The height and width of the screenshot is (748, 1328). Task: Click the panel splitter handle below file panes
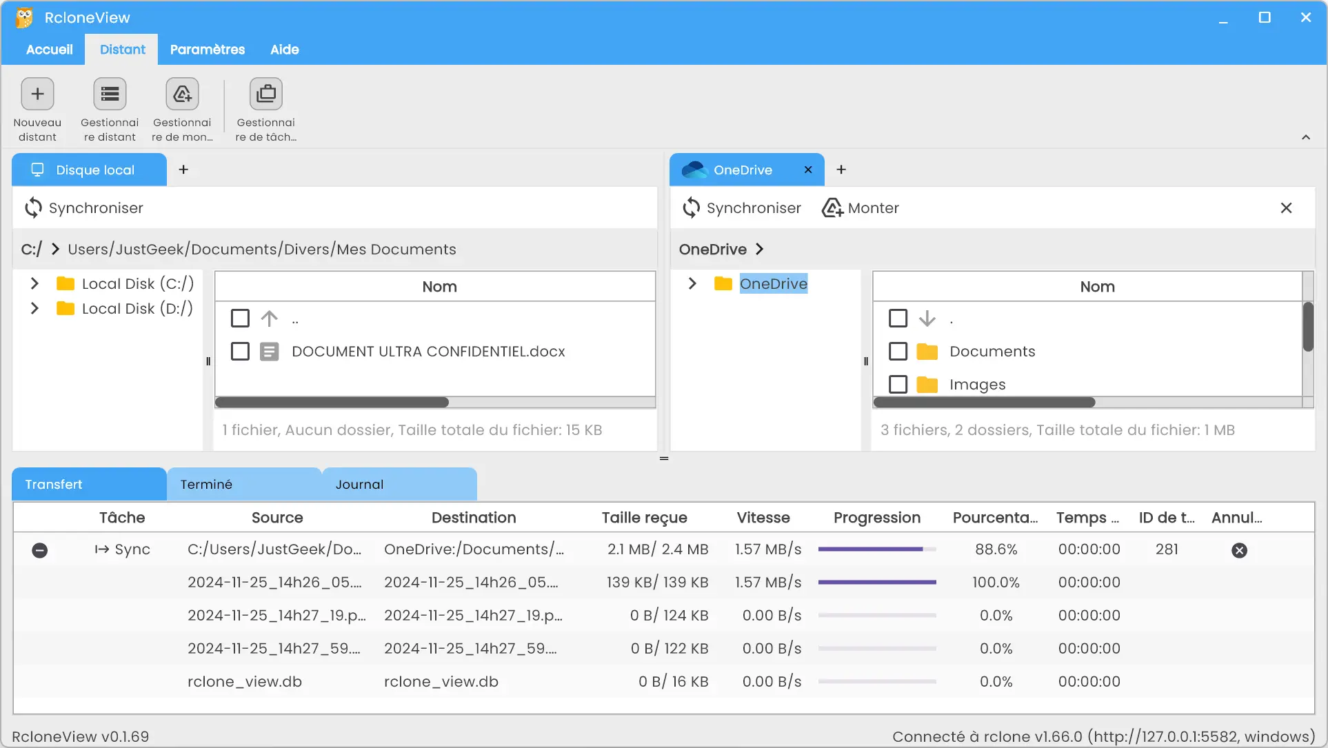click(664, 458)
